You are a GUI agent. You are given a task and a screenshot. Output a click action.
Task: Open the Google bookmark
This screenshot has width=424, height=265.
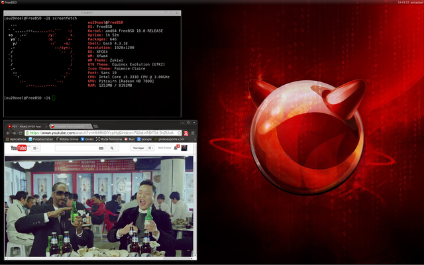pos(144,139)
